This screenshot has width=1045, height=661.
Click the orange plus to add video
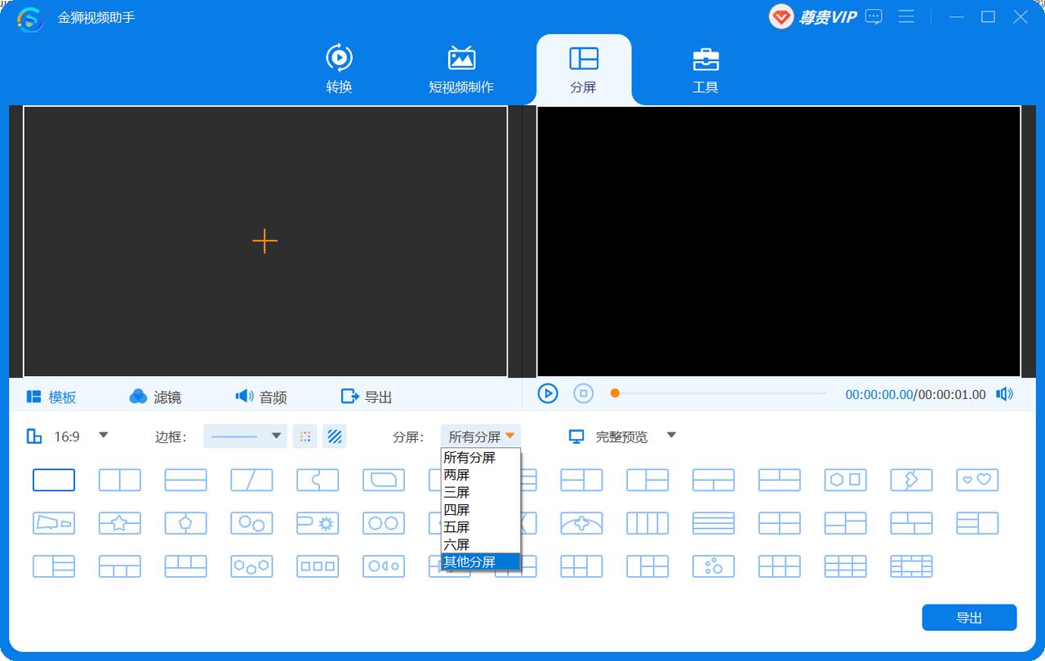pyautogui.click(x=265, y=241)
